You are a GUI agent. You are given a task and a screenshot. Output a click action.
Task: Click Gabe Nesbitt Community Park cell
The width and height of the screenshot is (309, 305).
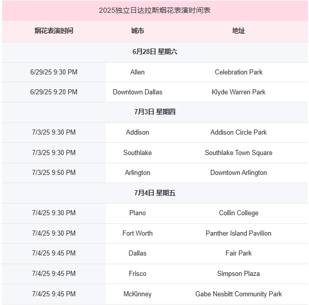coord(238,294)
